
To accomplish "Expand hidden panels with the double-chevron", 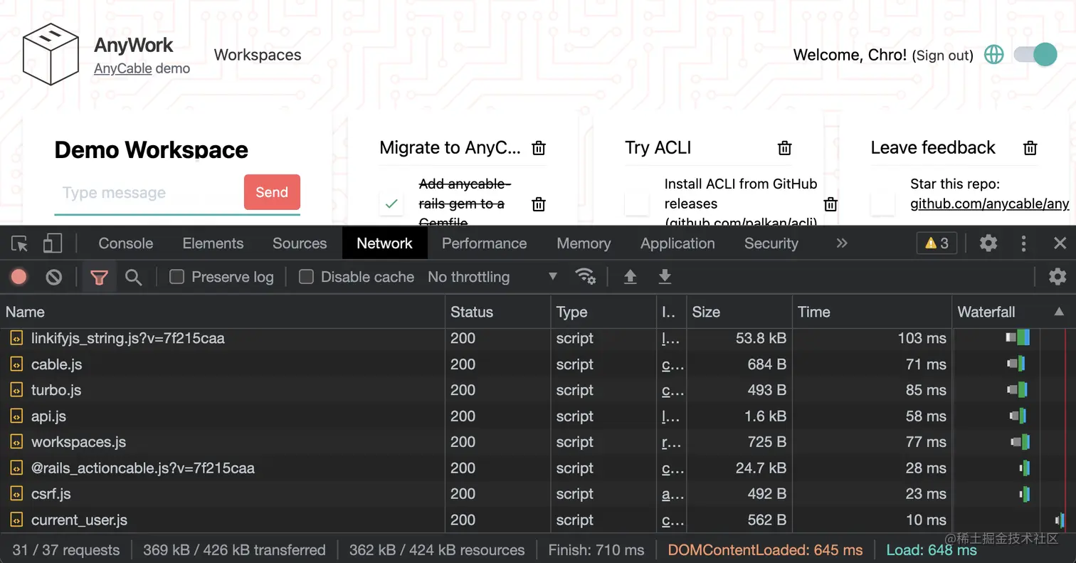I will pos(842,243).
